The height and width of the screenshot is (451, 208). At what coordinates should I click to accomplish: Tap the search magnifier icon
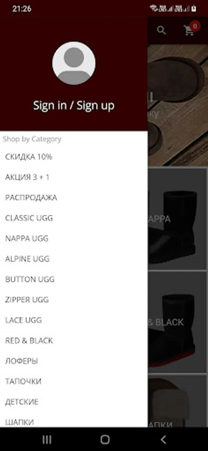[161, 30]
